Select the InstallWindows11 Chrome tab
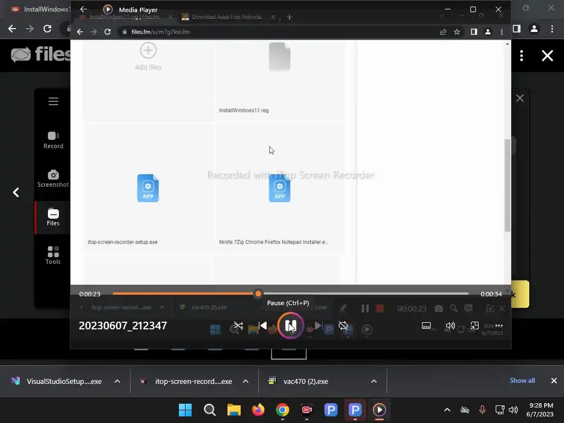The width and height of the screenshot is (564, 423). [40, 9]
